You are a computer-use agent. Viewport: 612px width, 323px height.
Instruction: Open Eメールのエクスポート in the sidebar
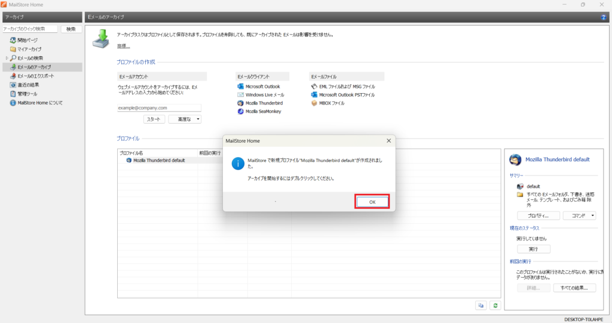[x=35, y=76]
